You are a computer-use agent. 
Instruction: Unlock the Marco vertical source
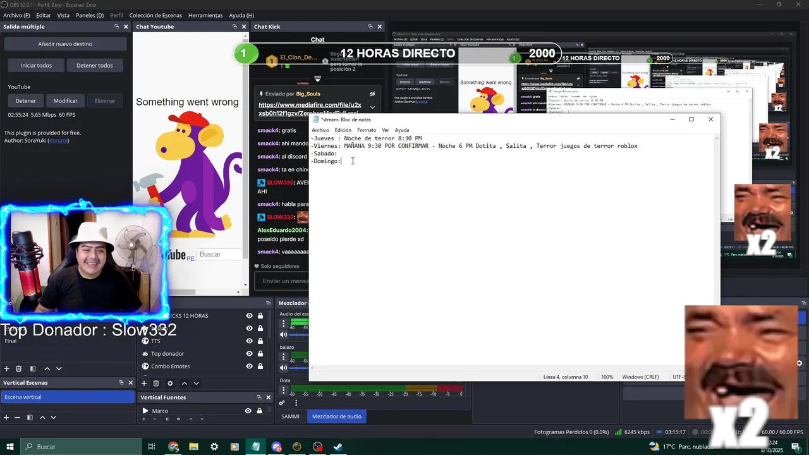(259, 411)
